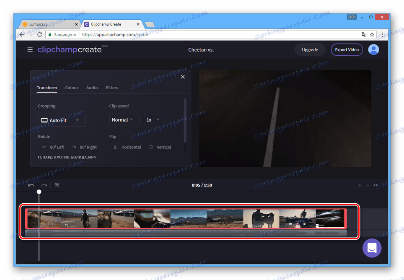The image size is (404, 280).
Task: Open the translate page icon
Action: point(364,34)
